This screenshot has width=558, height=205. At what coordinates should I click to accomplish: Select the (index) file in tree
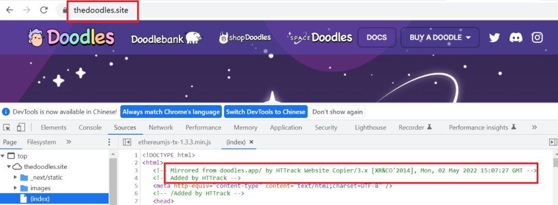[54, 199]
